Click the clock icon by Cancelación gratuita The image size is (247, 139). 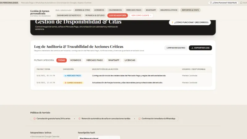point(35,119)
